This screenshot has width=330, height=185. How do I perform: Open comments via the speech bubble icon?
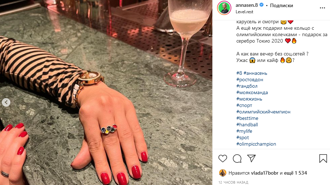[237, 158]
